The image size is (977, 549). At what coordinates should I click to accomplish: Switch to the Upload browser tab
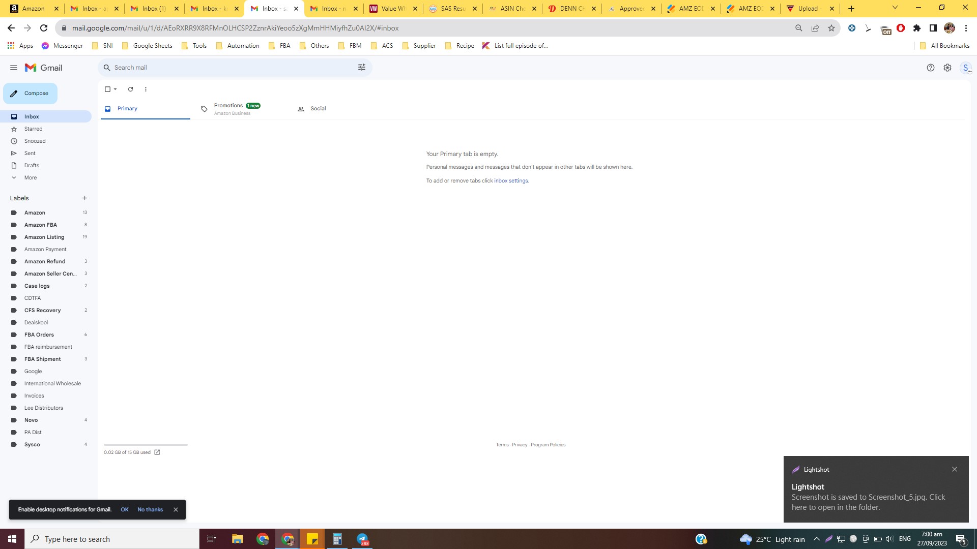click(x=810, y=9)
